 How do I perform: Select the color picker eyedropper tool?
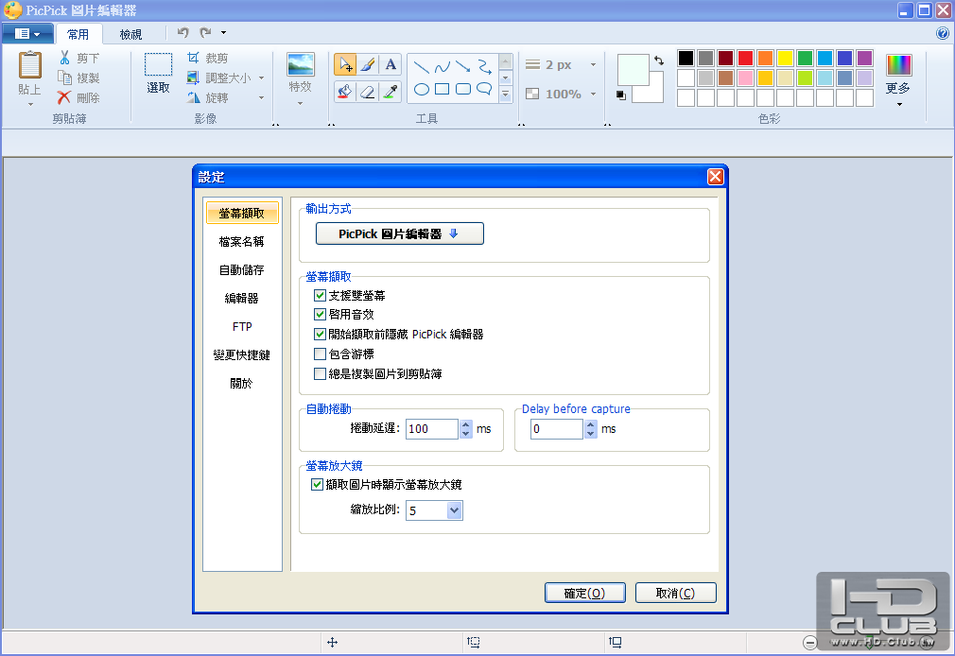[391, 92]
